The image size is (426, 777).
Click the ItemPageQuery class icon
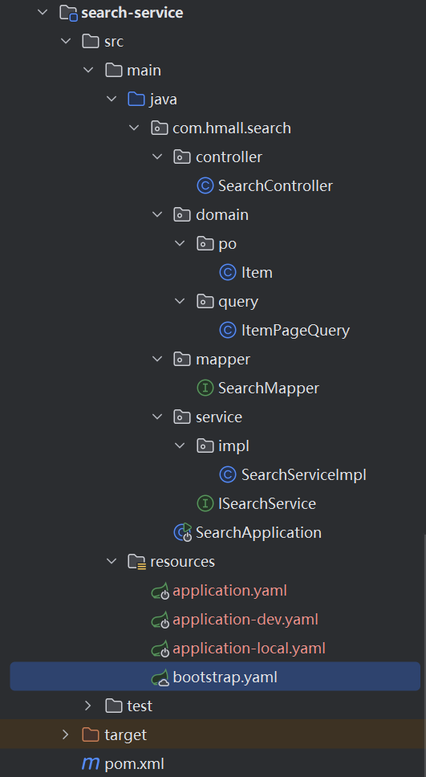pos(227,330)
